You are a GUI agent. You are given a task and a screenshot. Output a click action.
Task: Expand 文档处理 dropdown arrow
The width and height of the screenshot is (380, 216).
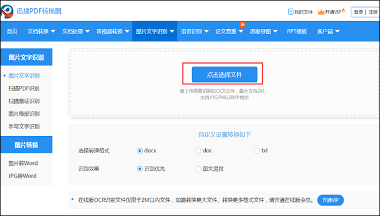pyautogui.click(x=87, y=31)
